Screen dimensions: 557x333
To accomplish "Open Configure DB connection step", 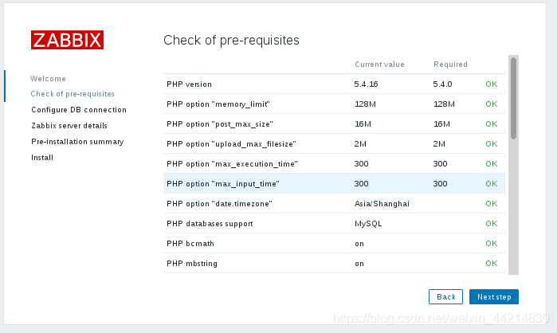I will pos(79,110).
